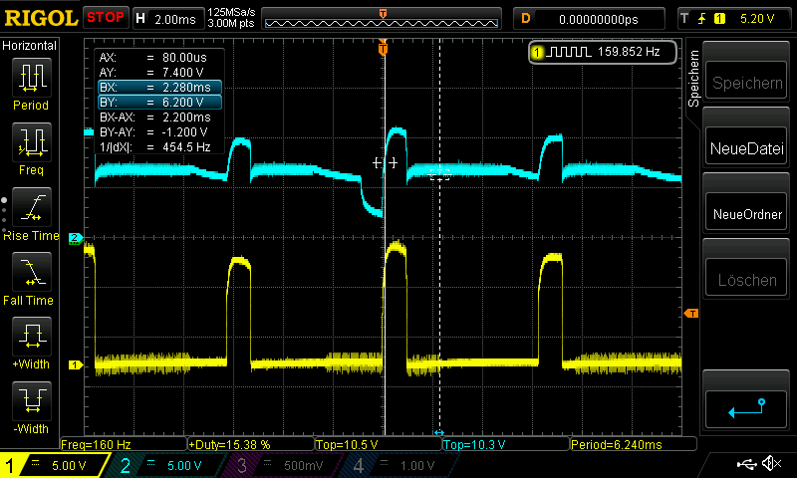This screenshot has height=478, width=797.
Task: Click the BY-AY = -1.200 V row
Action: tap(159, 132)
